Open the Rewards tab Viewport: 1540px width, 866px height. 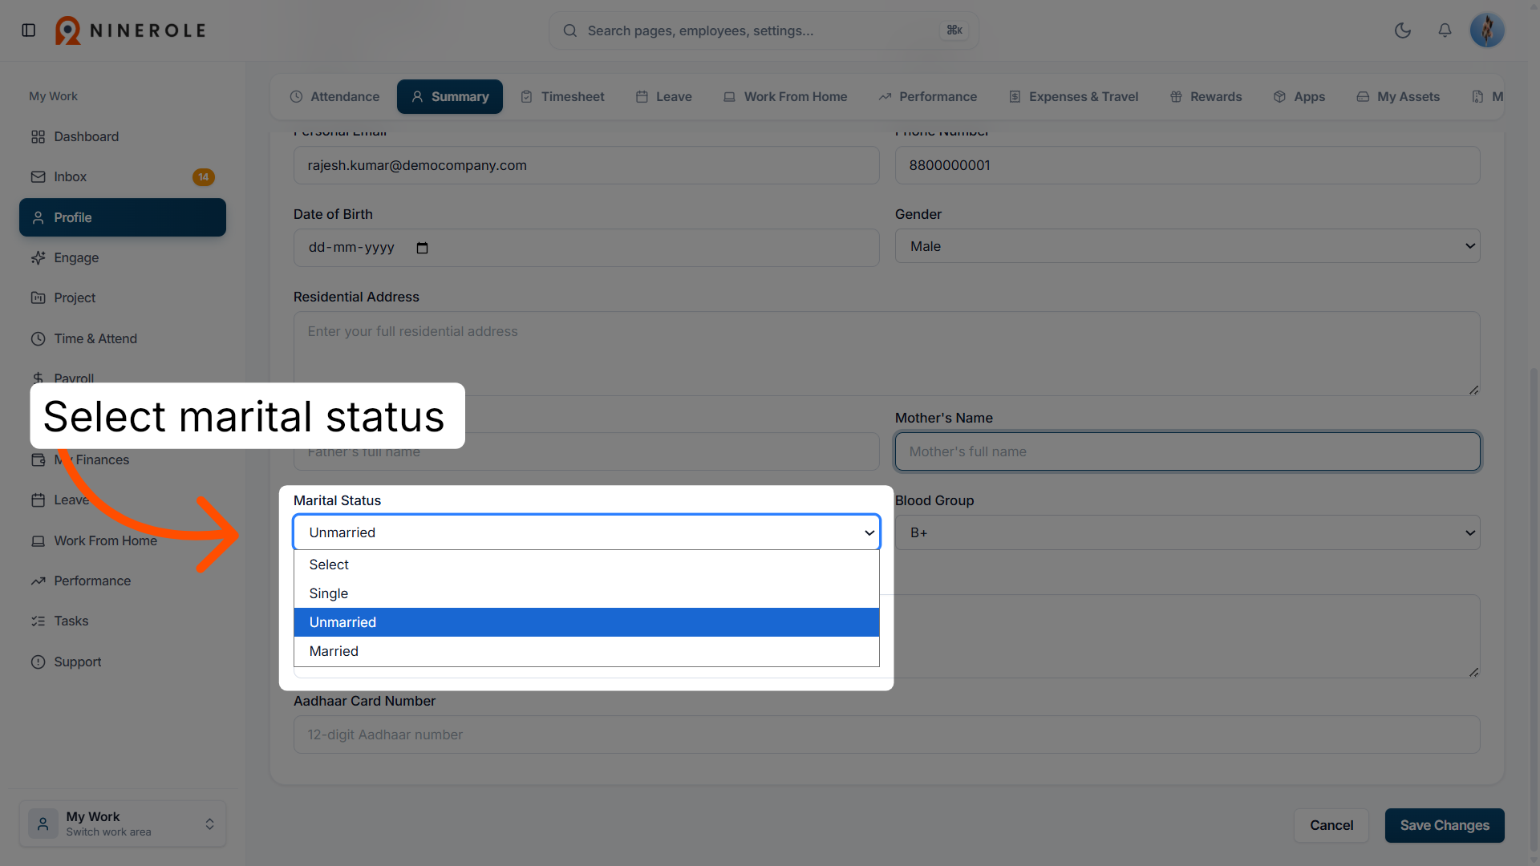tap(1206, 96)
